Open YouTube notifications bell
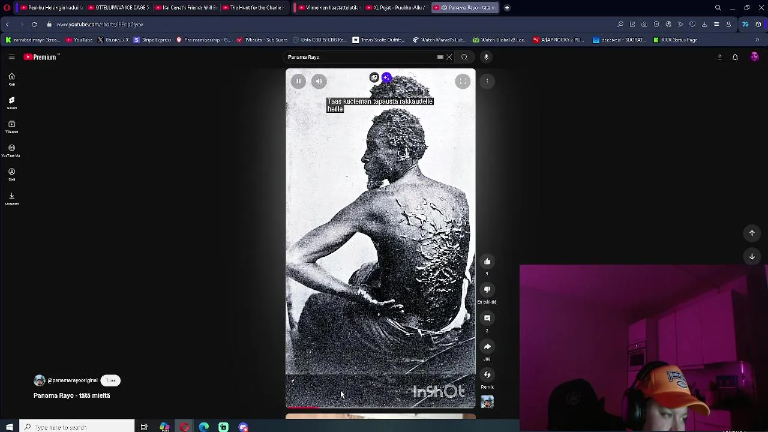The height and width of the screenshot is (432, 768). 735,57
